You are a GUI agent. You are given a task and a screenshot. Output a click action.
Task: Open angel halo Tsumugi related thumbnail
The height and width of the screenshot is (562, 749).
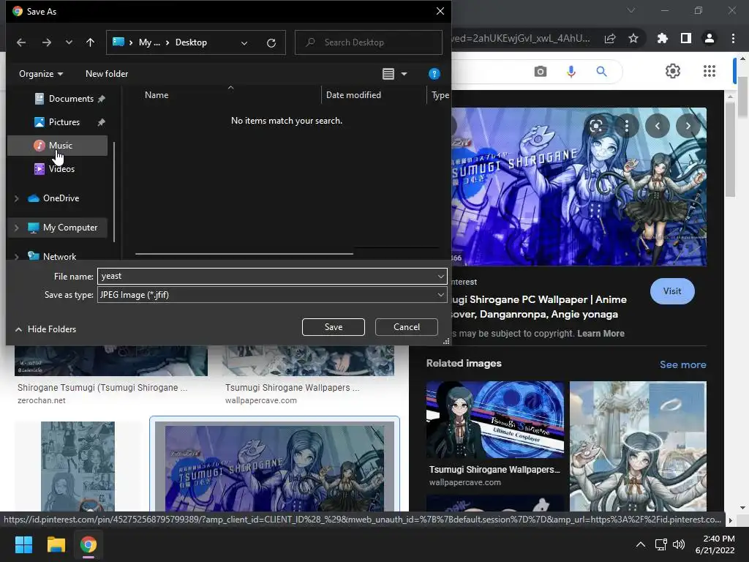[x=638, y=446]
